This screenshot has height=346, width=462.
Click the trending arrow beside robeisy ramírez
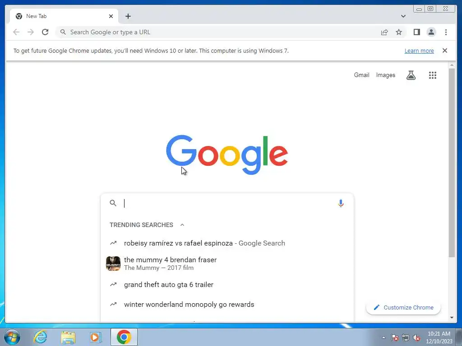[x=113, y=243]
